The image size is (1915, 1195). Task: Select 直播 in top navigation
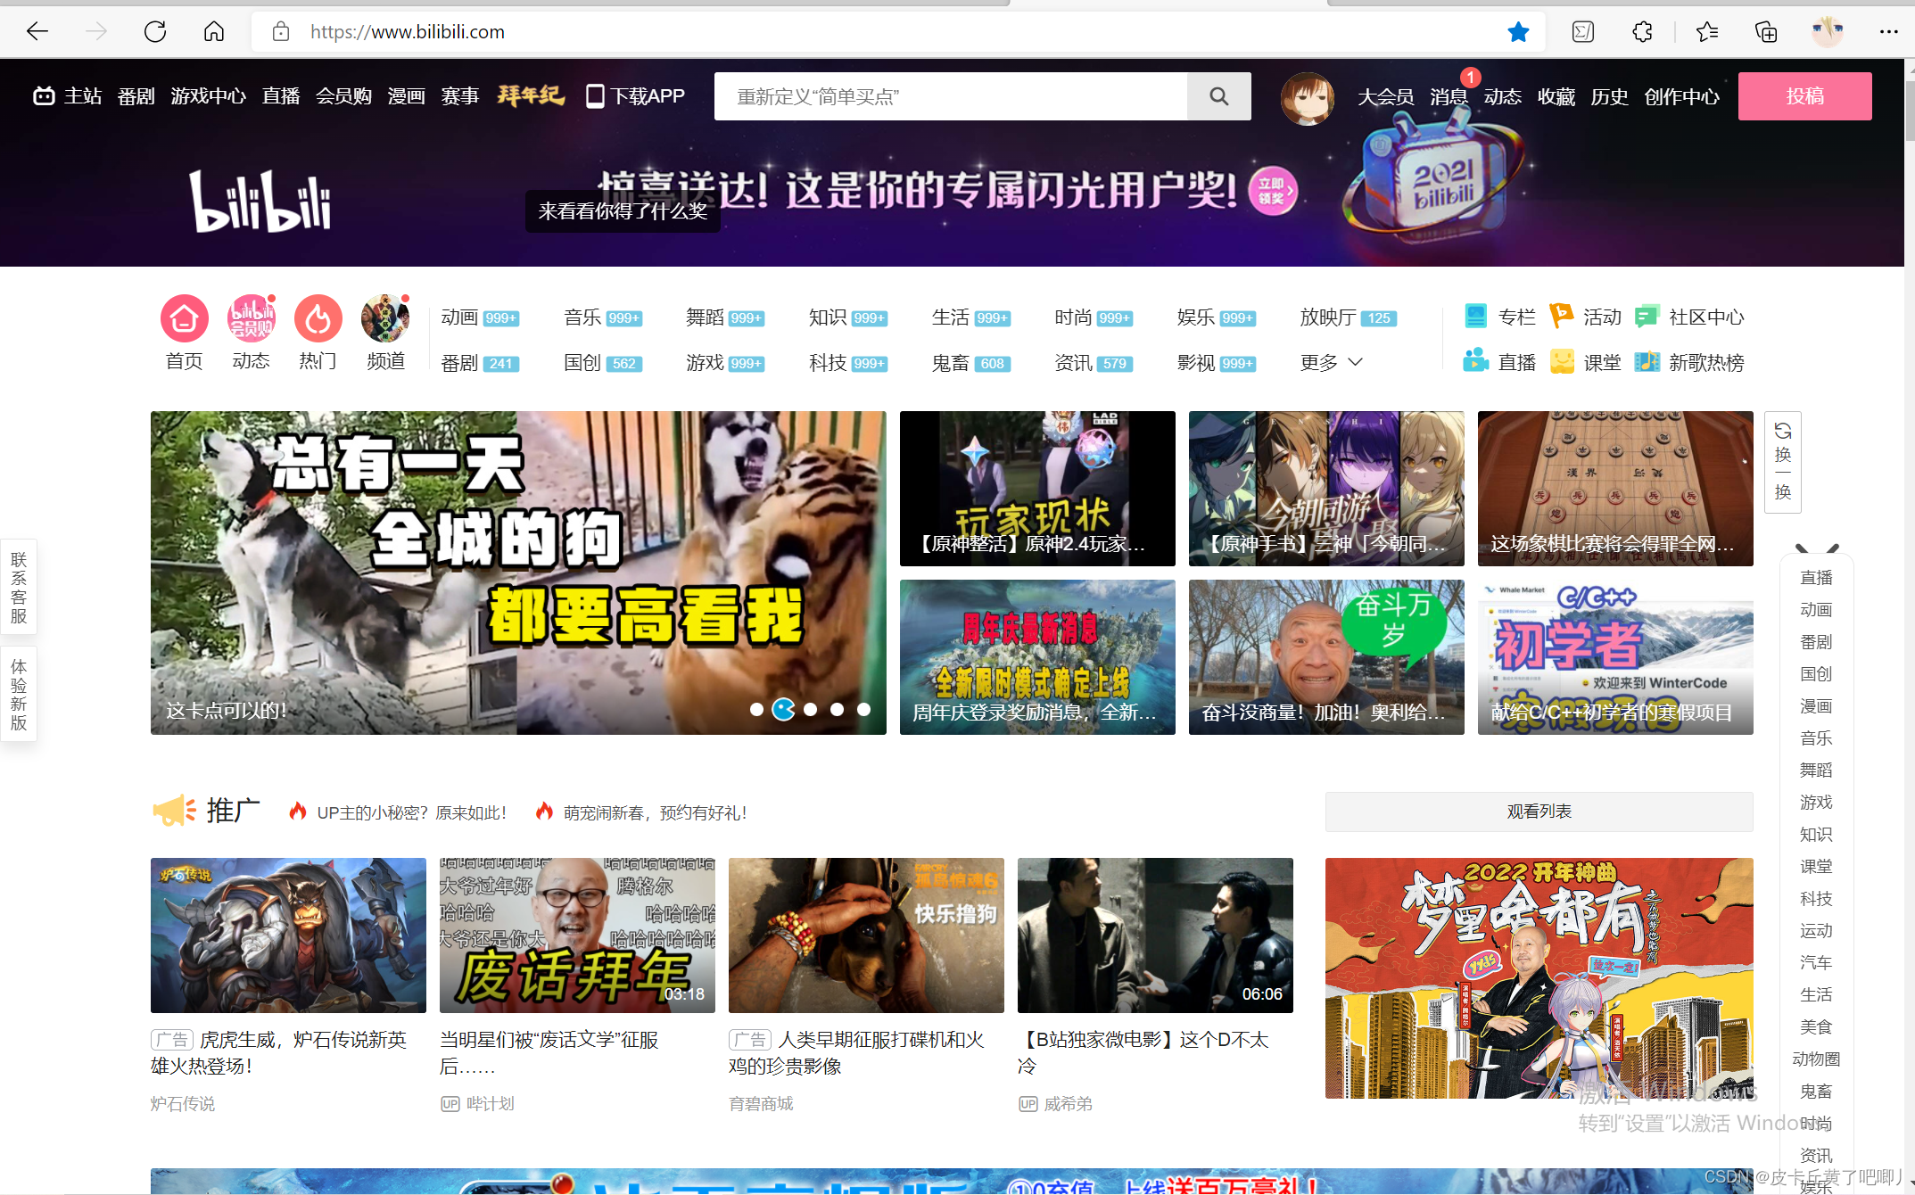click(281, 96)
